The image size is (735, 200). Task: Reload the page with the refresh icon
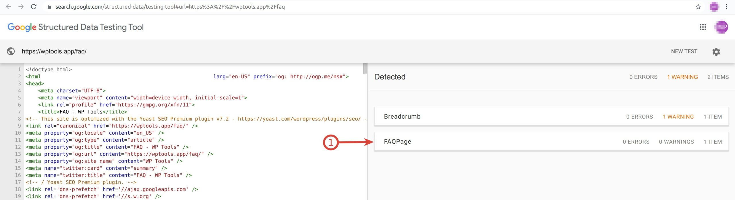point(34,7)
